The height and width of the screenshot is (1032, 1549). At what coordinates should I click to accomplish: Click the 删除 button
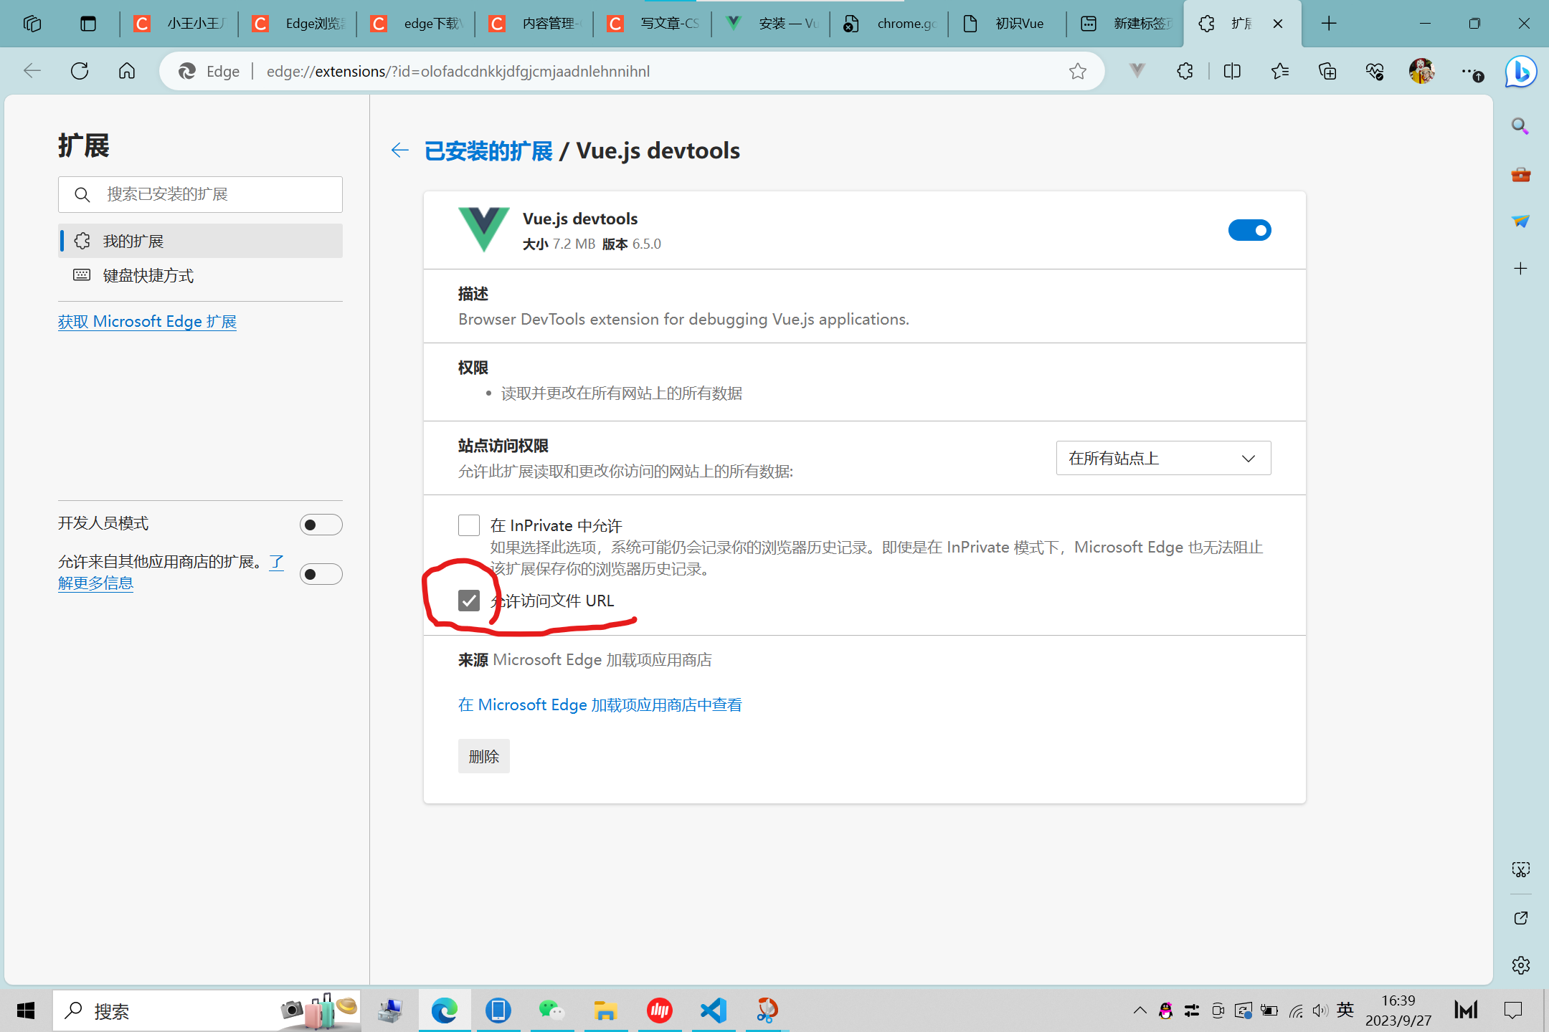coord(484,756)
